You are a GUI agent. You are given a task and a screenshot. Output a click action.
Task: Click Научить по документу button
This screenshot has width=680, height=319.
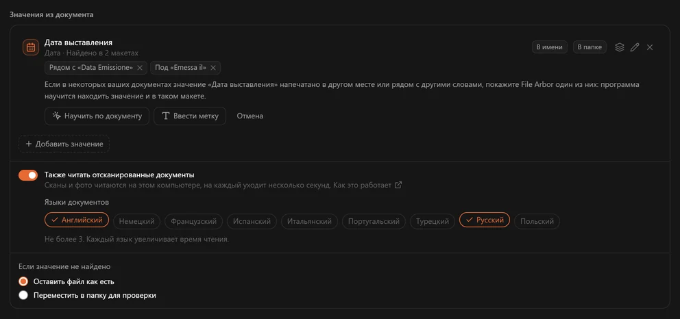(x=97, y=116)
